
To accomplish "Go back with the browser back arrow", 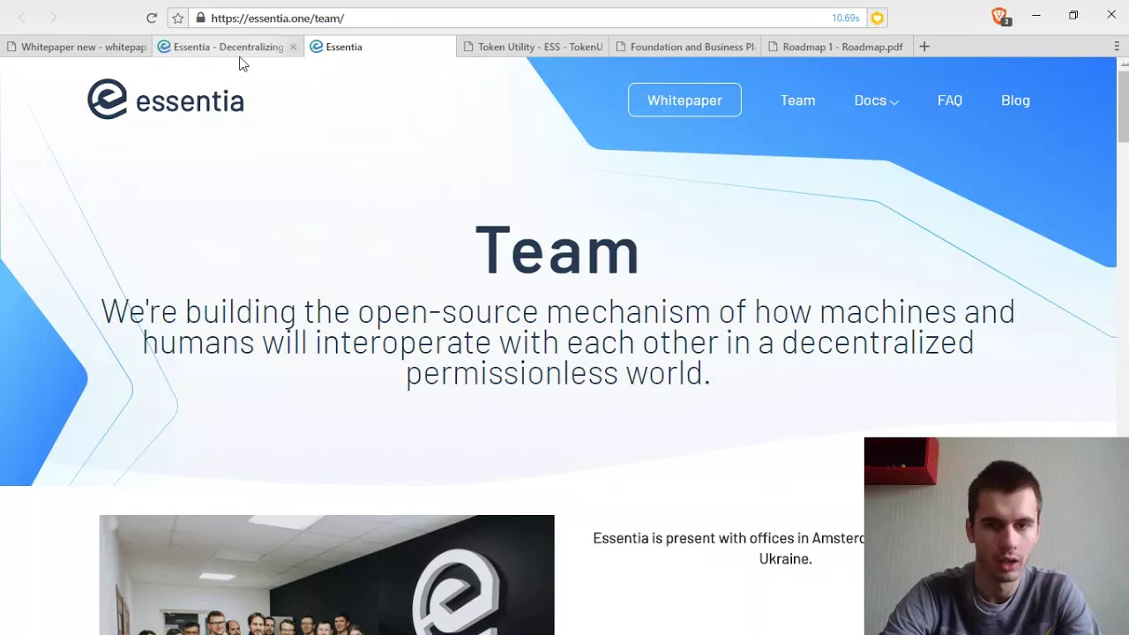I will [x=23, y=18].
